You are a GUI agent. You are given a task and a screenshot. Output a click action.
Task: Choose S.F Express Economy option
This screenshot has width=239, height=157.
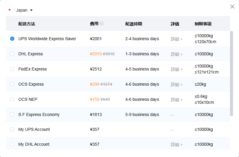coord(12,114)
